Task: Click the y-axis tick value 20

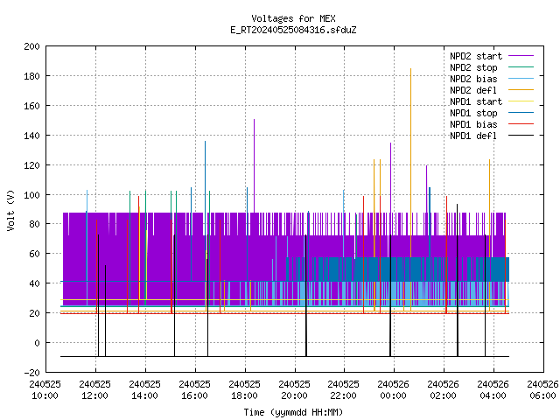Action: pos(35,313)
